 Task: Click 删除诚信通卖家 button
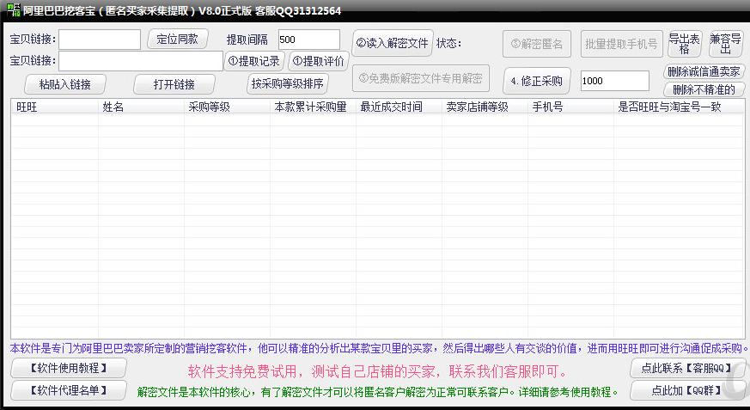704,72
